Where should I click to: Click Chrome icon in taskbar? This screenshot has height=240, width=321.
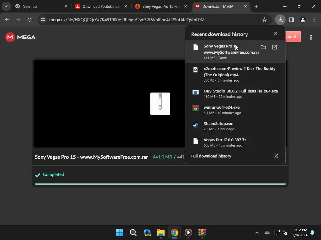click(175, 232)
